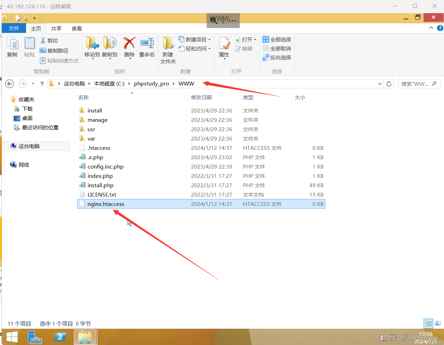
Task: Refresh the current folder view
Action: (x=389, y=84)
